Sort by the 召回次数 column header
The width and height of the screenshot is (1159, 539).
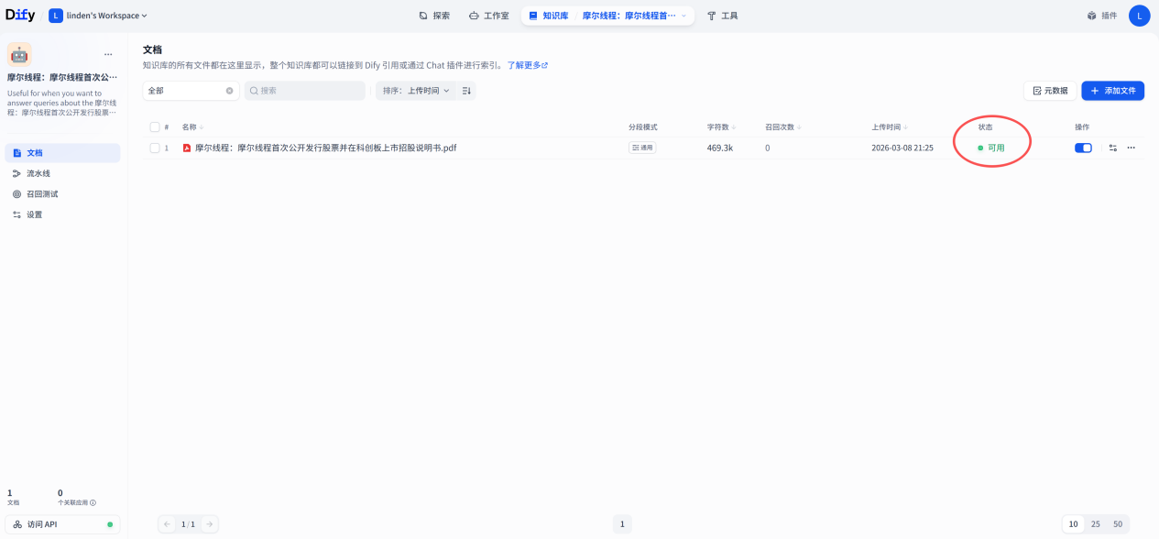pos(782,127)
